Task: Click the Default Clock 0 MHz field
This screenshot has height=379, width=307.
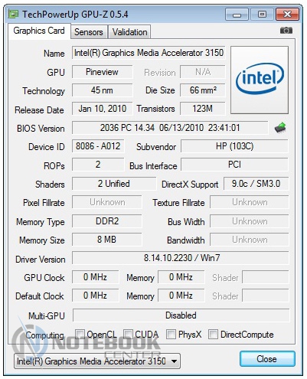Action: 96,296
